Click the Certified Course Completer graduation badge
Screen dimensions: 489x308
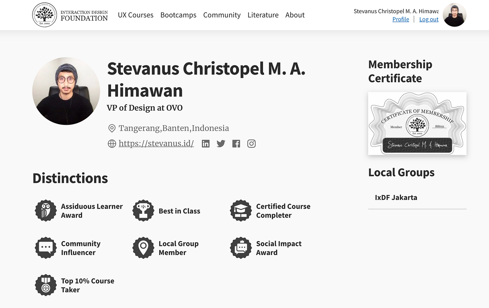click(x=241, y=211)
